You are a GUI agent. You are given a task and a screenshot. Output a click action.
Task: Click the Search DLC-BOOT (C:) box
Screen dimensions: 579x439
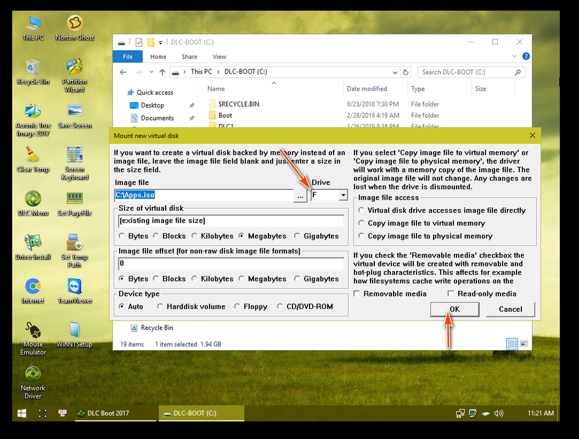(471, 72)
